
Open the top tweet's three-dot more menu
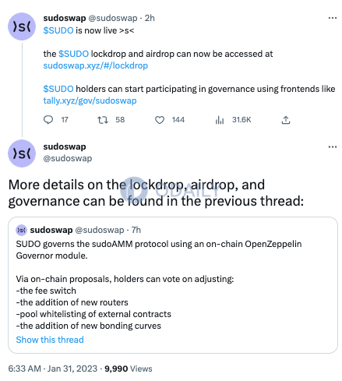(333, 18)
